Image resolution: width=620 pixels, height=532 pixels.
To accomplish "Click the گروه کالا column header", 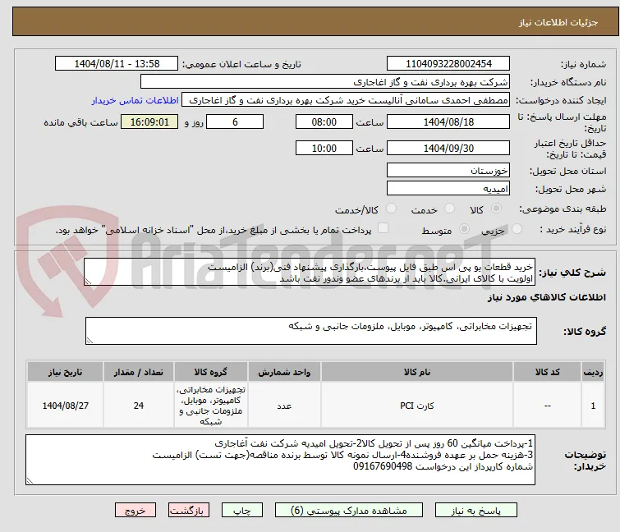I will (x=211, y=372).
